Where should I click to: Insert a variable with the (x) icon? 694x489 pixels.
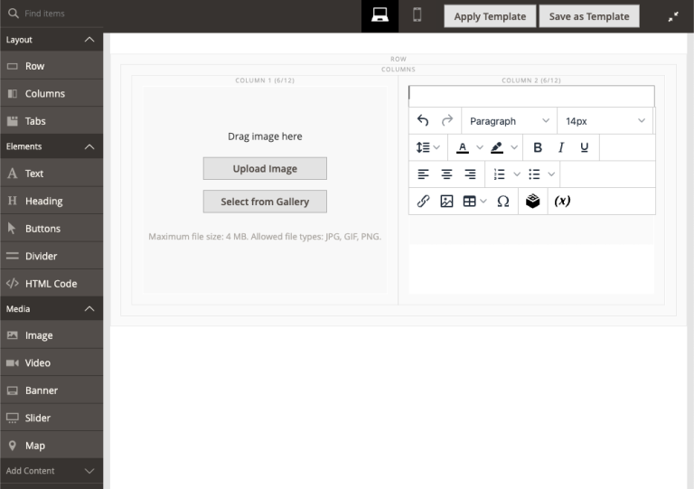coord(562,202)
